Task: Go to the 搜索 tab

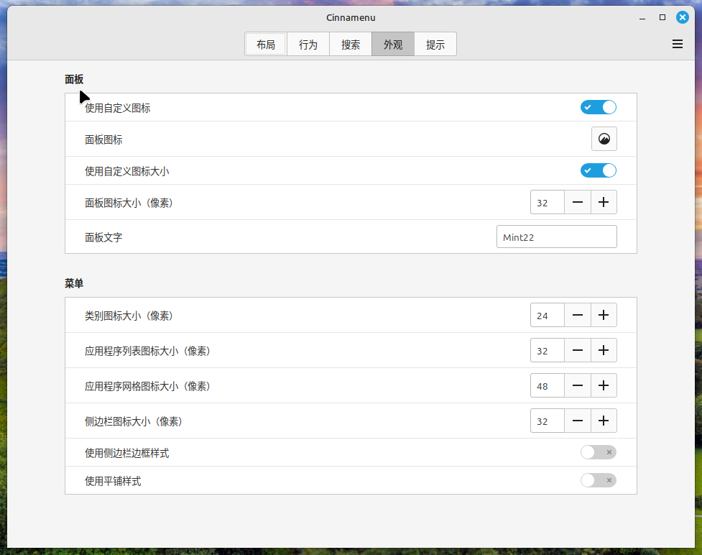Action: [351, 45]
